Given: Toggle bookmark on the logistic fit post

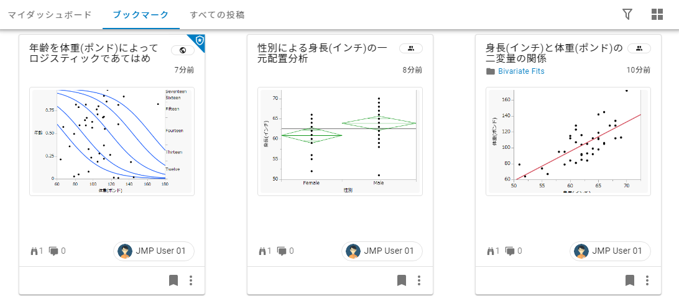Looking at the screenshot, I should (173, 280).
